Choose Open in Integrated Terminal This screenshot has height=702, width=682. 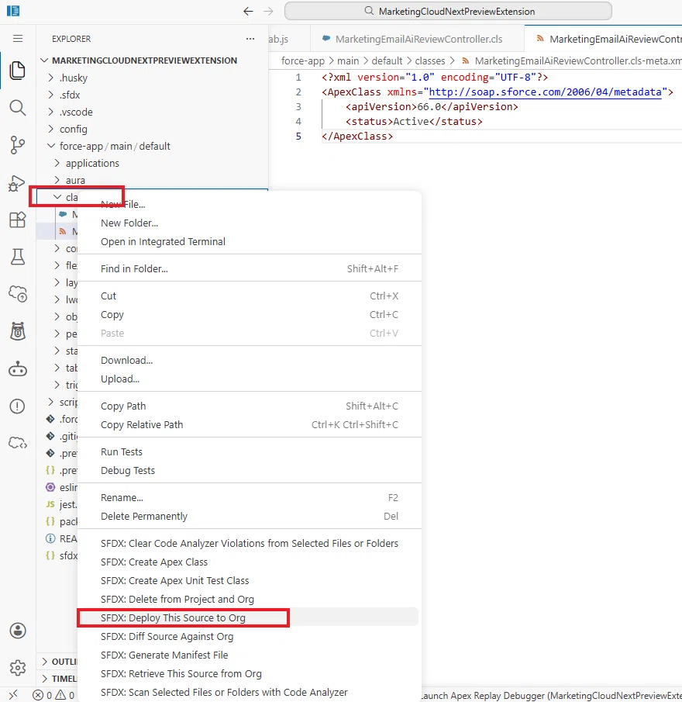click(x=250, y=242)
